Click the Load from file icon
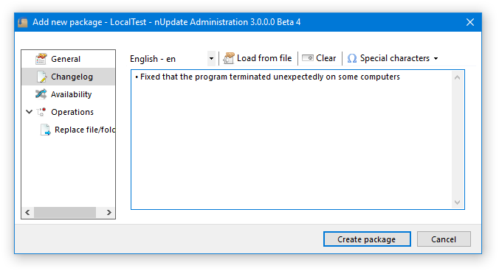The image size is (499, 271). pos(229,58)
